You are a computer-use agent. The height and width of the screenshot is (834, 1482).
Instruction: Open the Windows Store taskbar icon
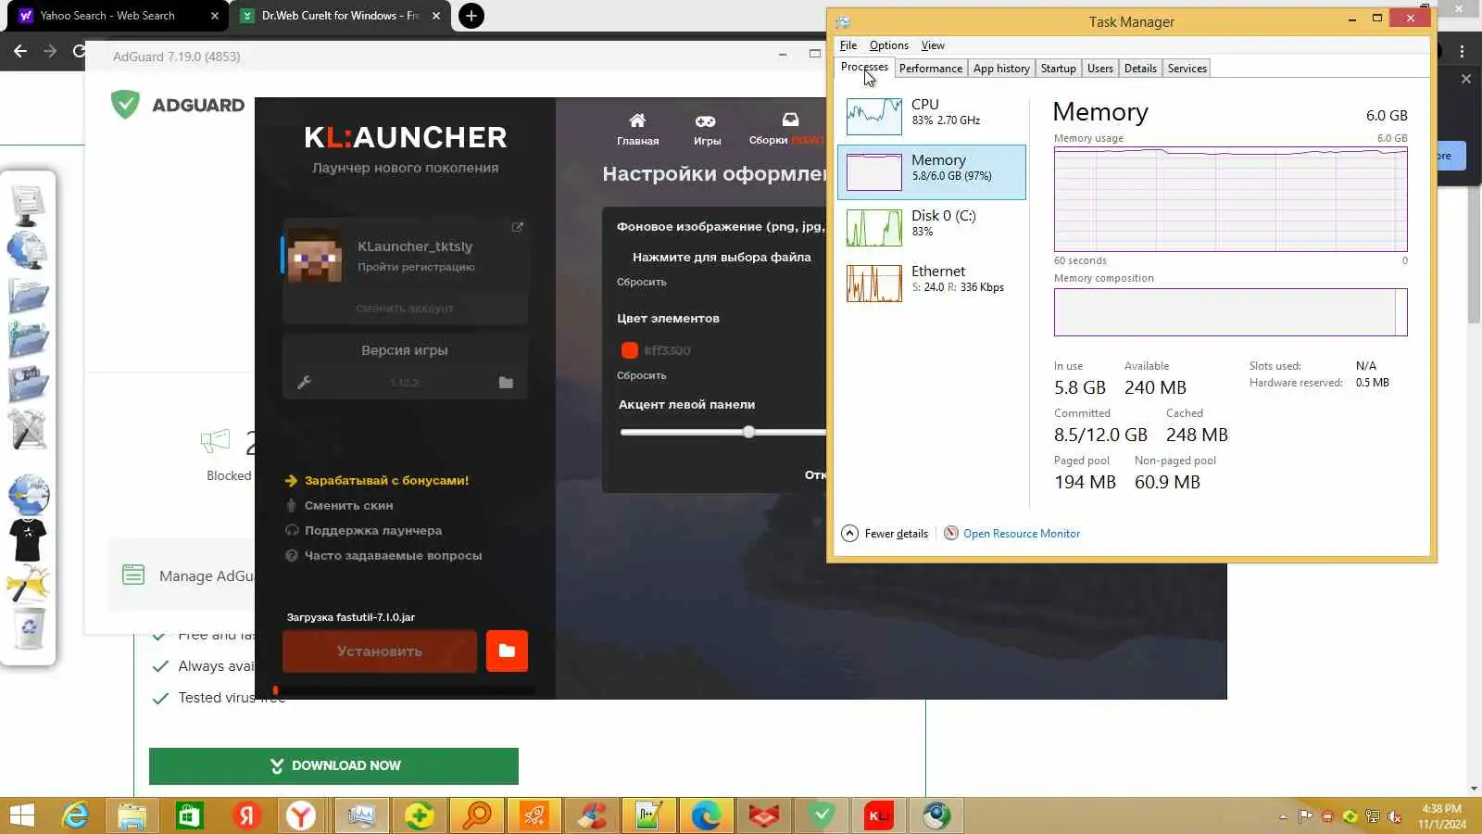[189, 815]
